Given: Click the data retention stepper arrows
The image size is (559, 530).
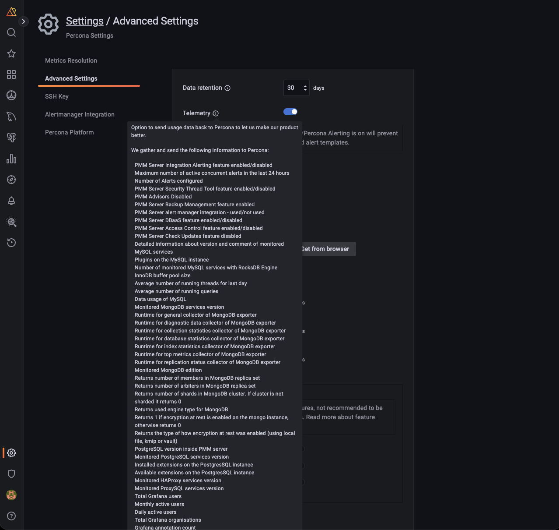Looking at the screenshot, I should point(305,88).
